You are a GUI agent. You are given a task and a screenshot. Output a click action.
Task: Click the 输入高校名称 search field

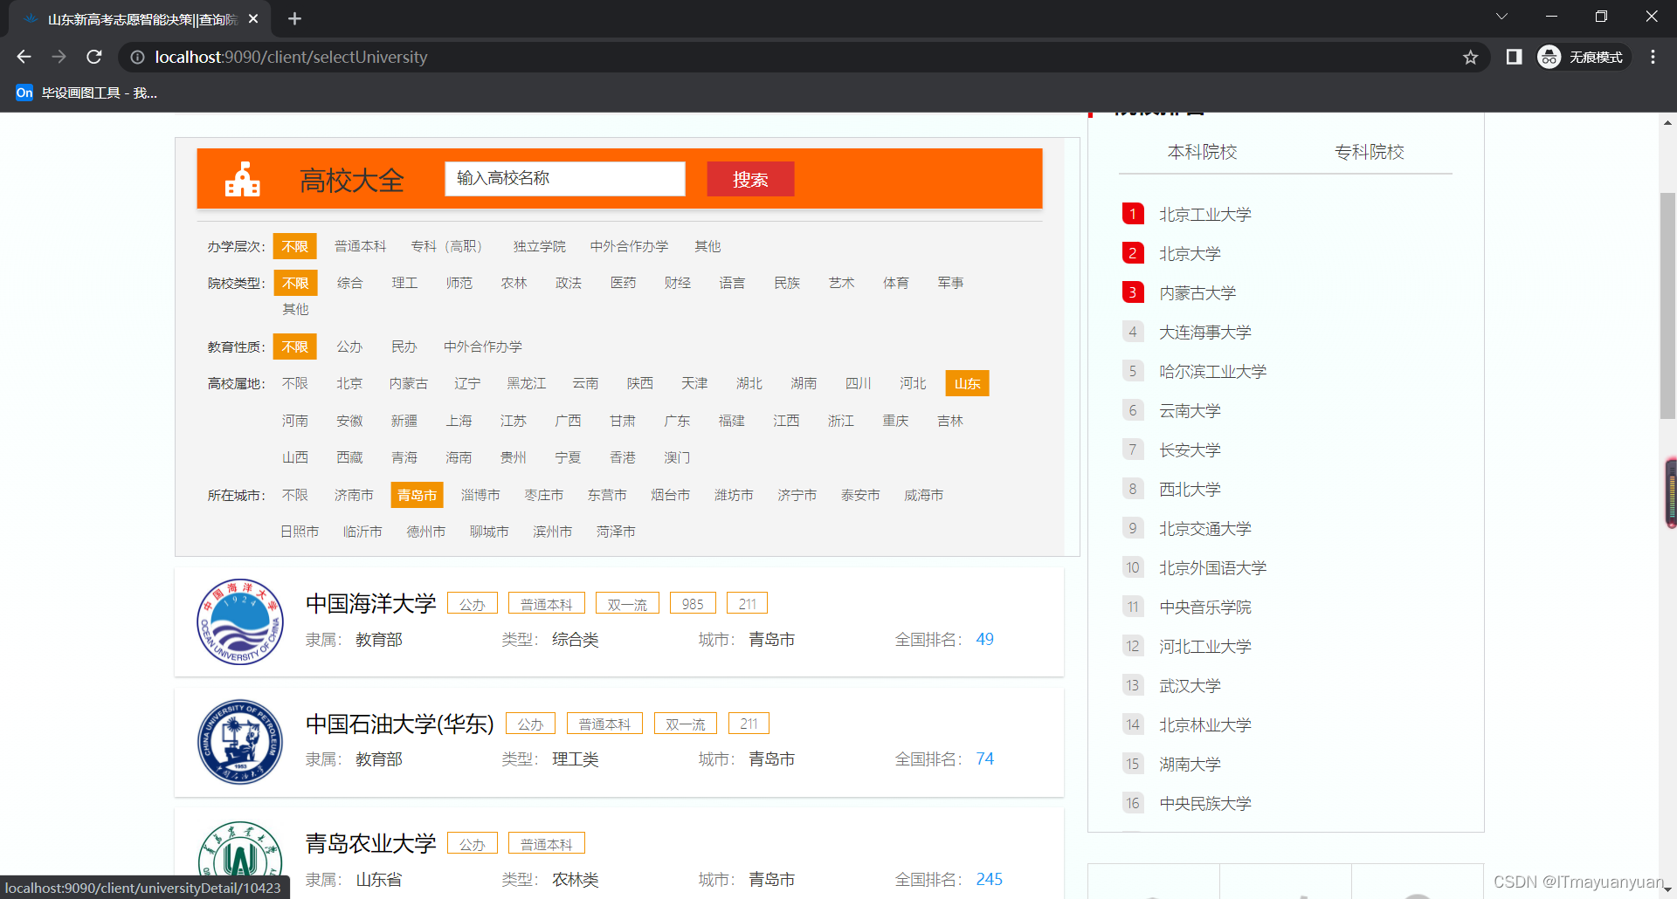(565, 178)
